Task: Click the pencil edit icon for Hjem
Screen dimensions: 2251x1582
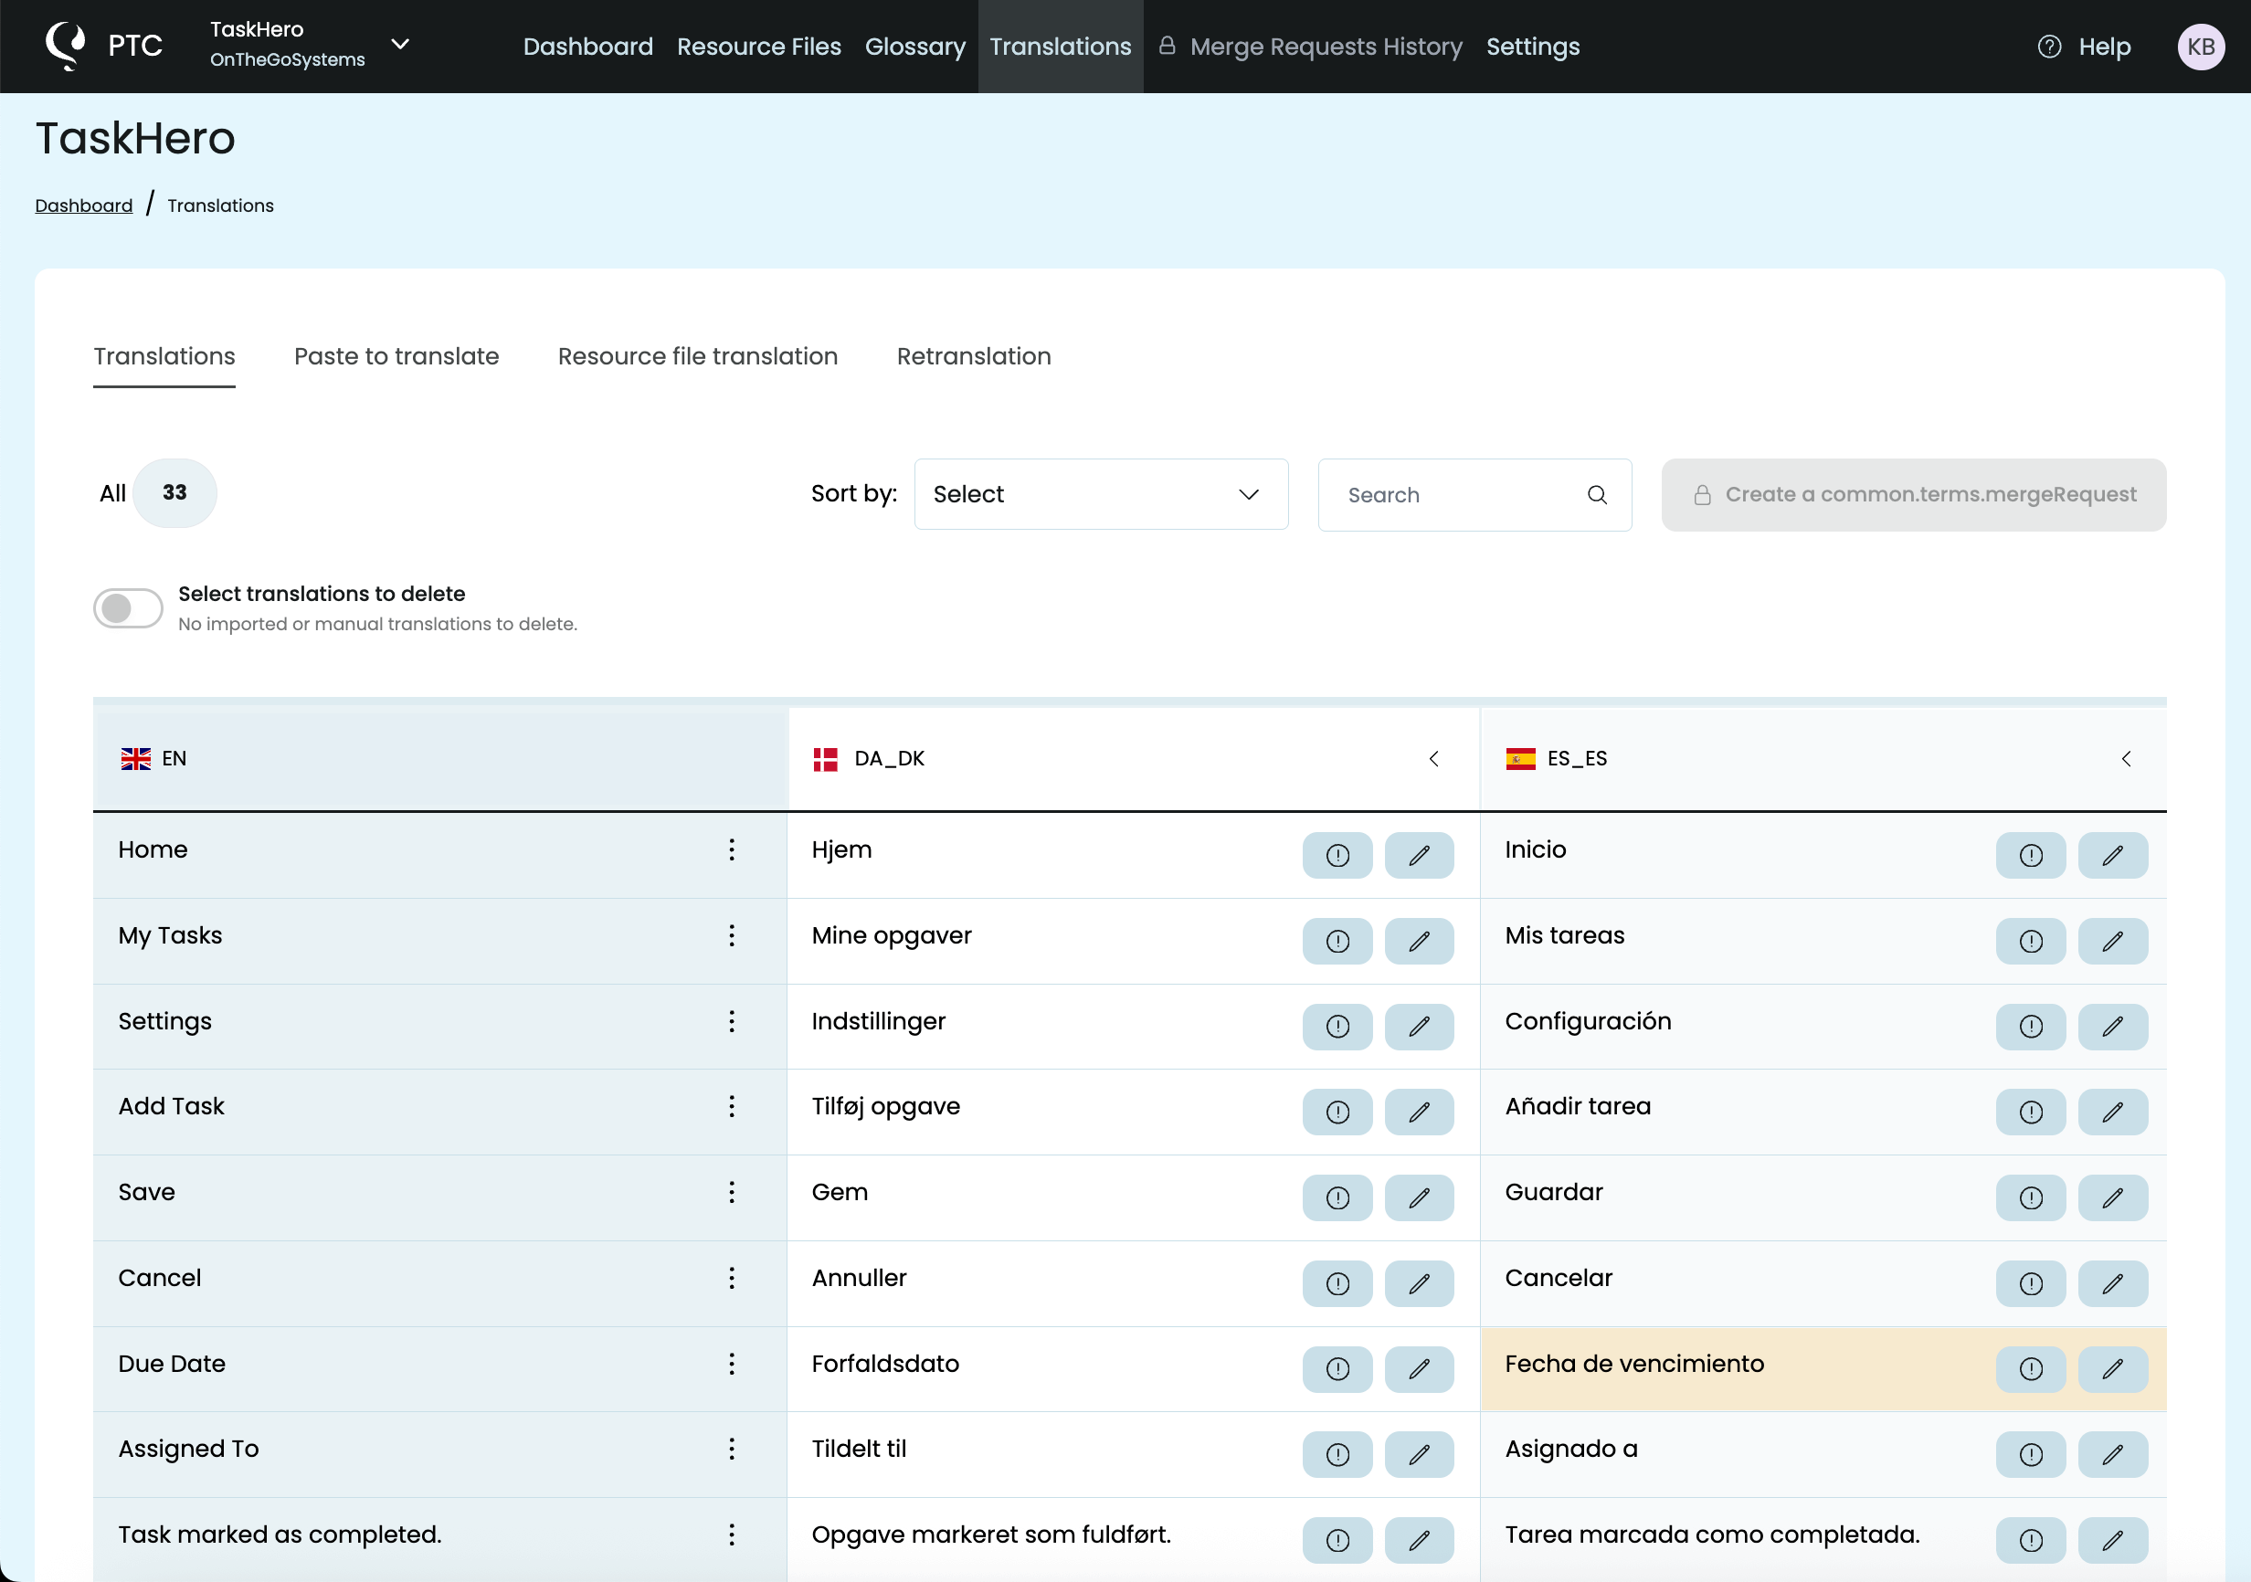Action: (1419, 855)
